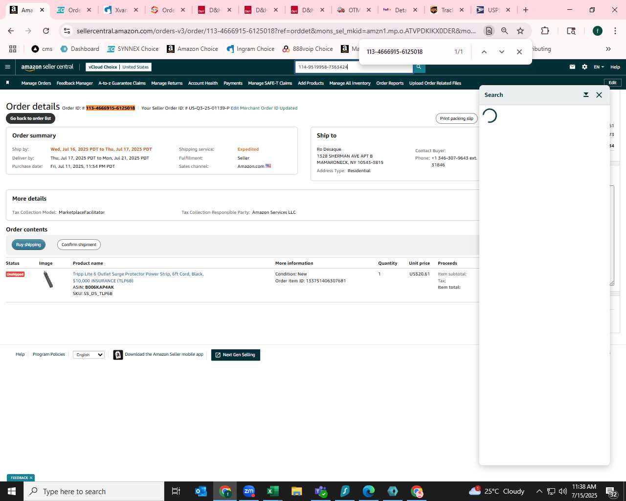The image size is (626, 501).
Task: Open Payments menu item
Action: [233, 83]
